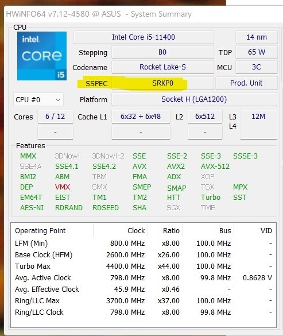Click the Stepping value B0
The height and width of the screenshot is (336, 283).
click(x=162, y=52)
